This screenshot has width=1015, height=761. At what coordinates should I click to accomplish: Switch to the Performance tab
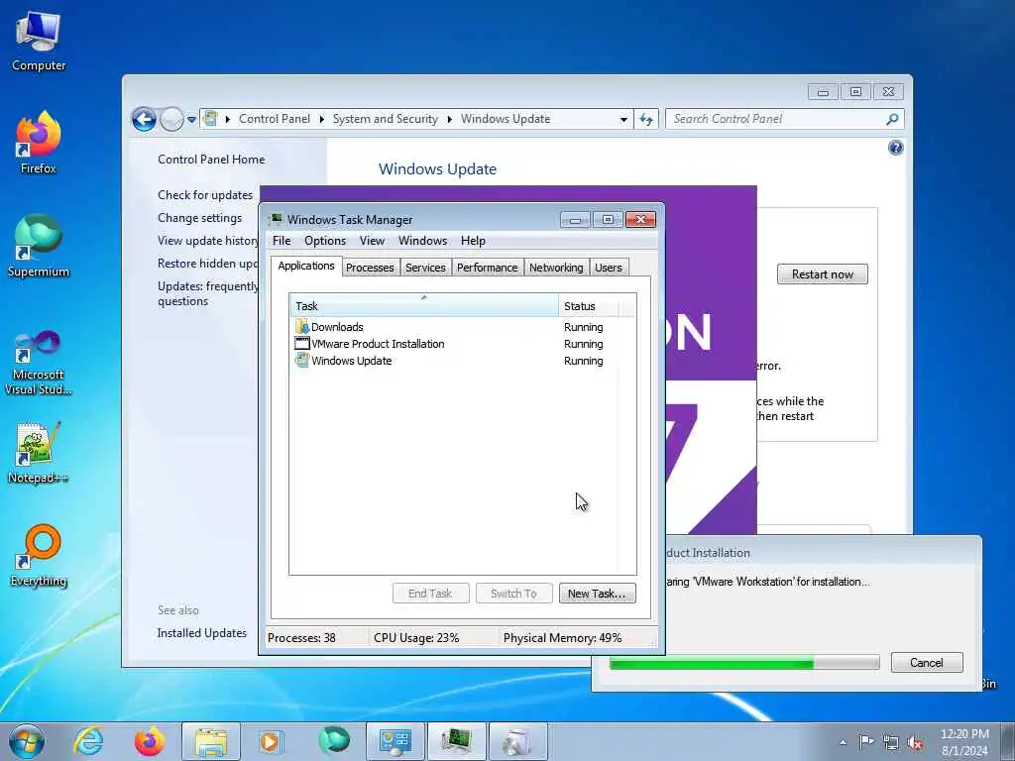pyautogui.click(x=488, y=268)
